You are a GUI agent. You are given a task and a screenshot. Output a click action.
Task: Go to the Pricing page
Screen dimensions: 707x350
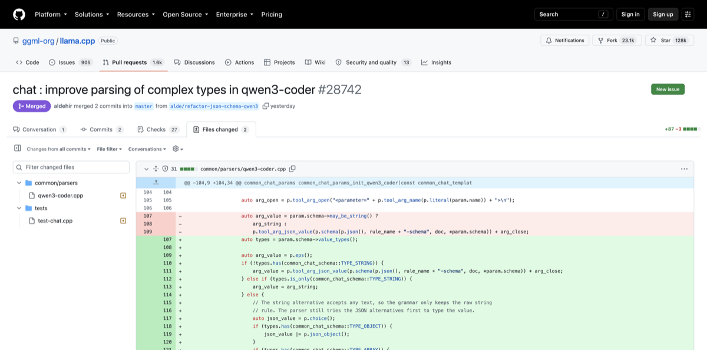[x=272, y=14]
